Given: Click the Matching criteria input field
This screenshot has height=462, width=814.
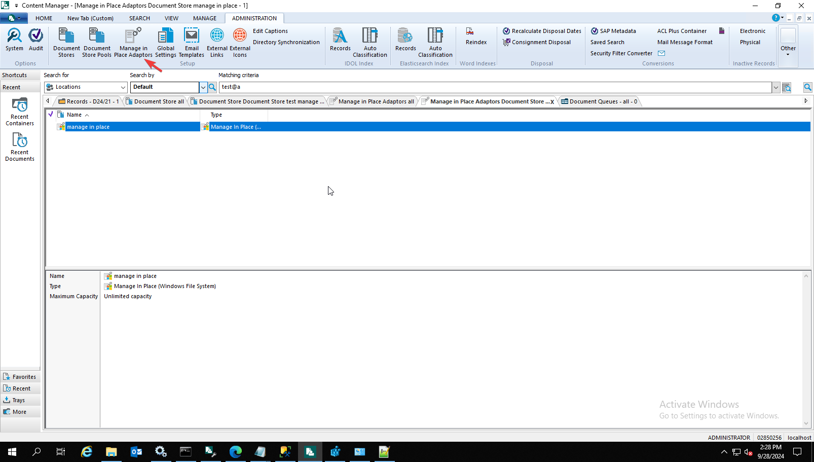Looking at the screenshot, I should (x=495, y=87).
